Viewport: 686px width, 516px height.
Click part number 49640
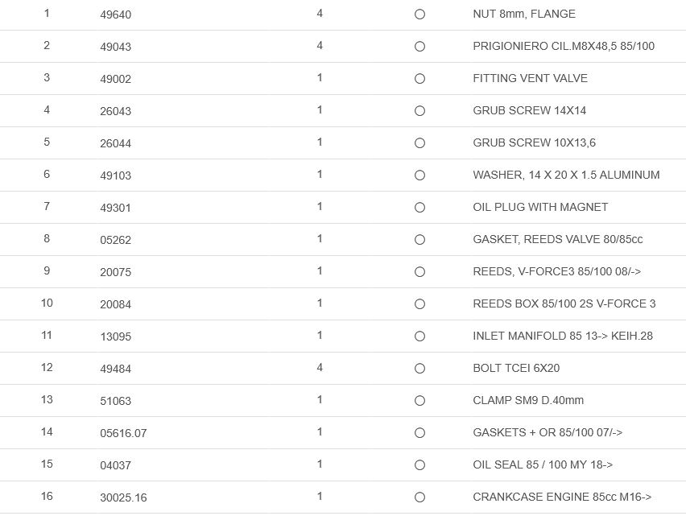click(x=115, y=14)
